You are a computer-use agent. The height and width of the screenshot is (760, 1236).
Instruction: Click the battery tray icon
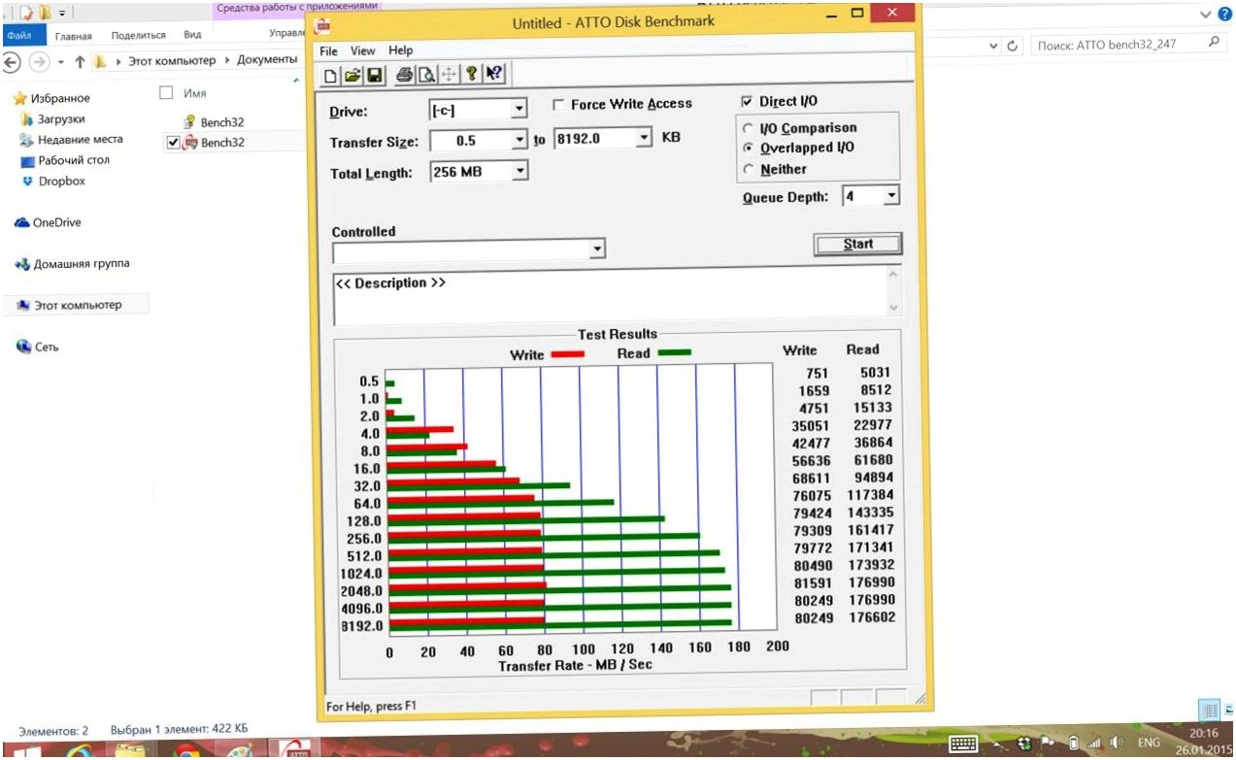pyautogui.click(x=1073, y=743)
